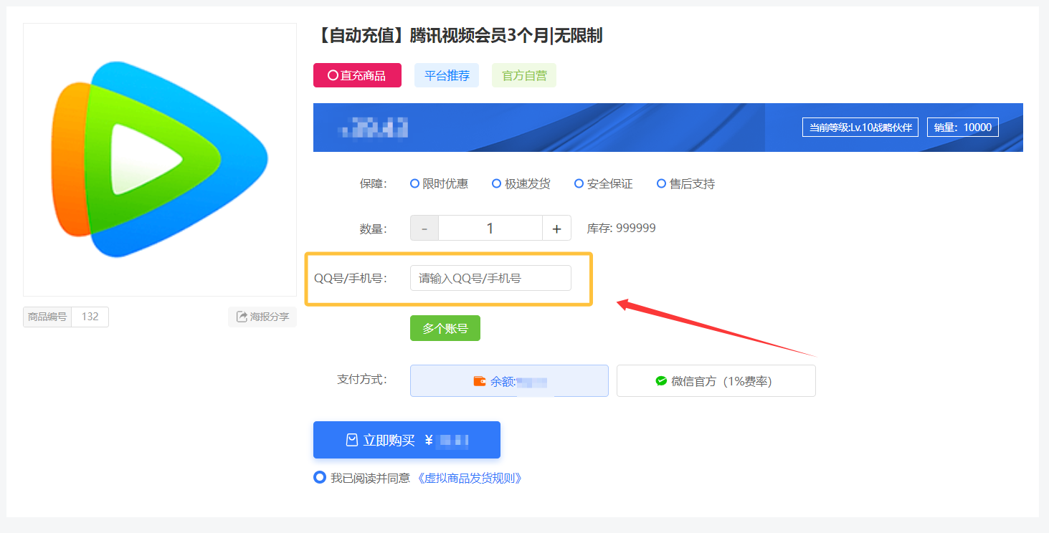Click the orange wallet balance icon
This screenshot has height=533, width=1049.
tap(480, 381)
